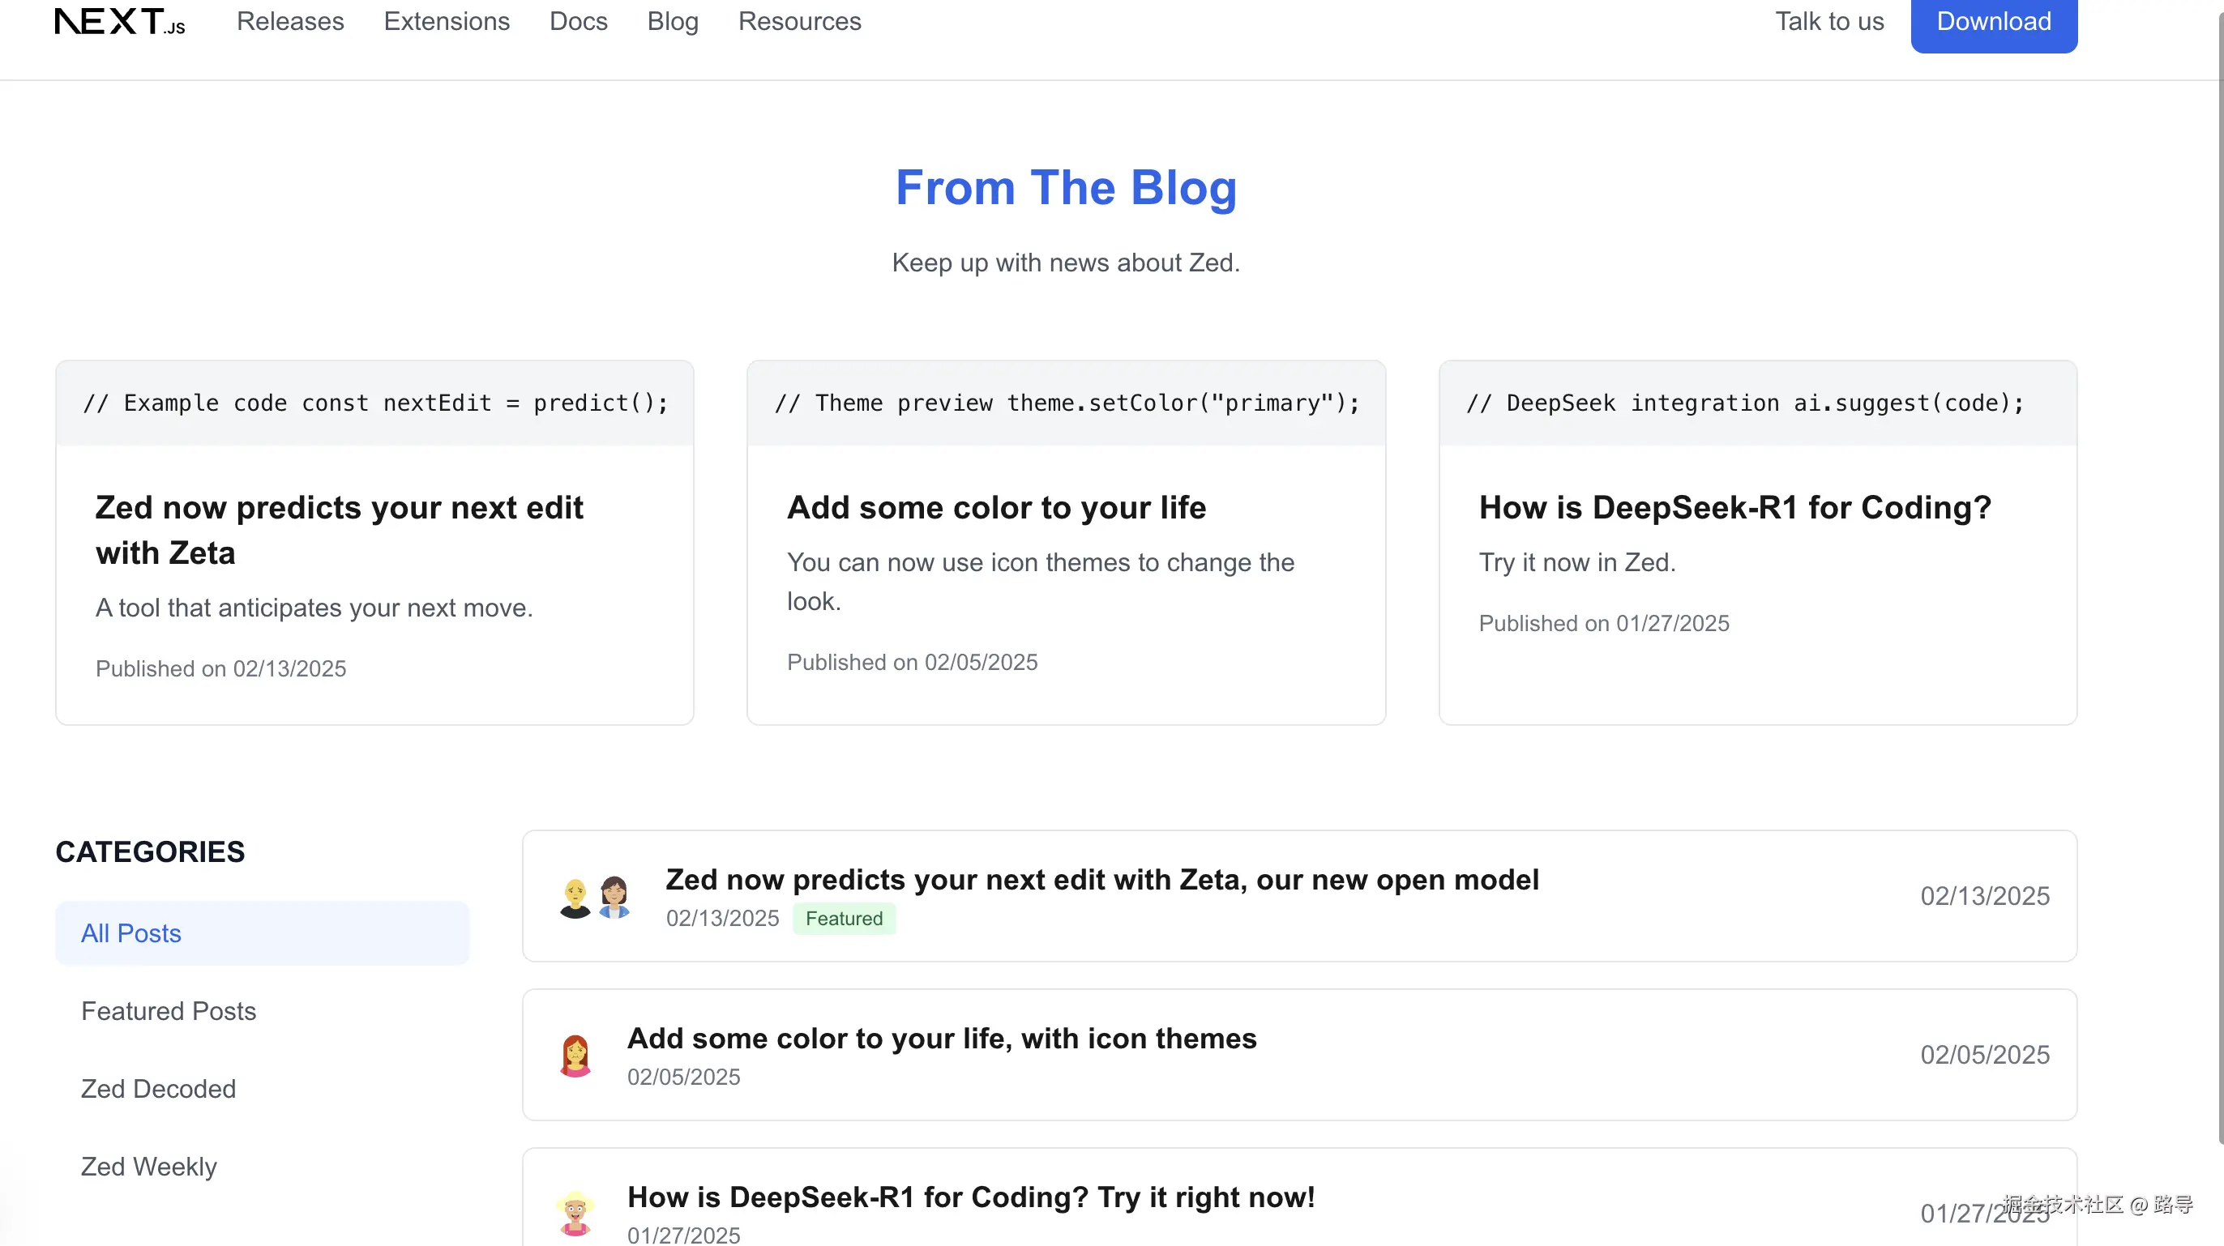Open Blog in the top navigation
This screenshot has height=1246, width=2224.
point(673,21)
